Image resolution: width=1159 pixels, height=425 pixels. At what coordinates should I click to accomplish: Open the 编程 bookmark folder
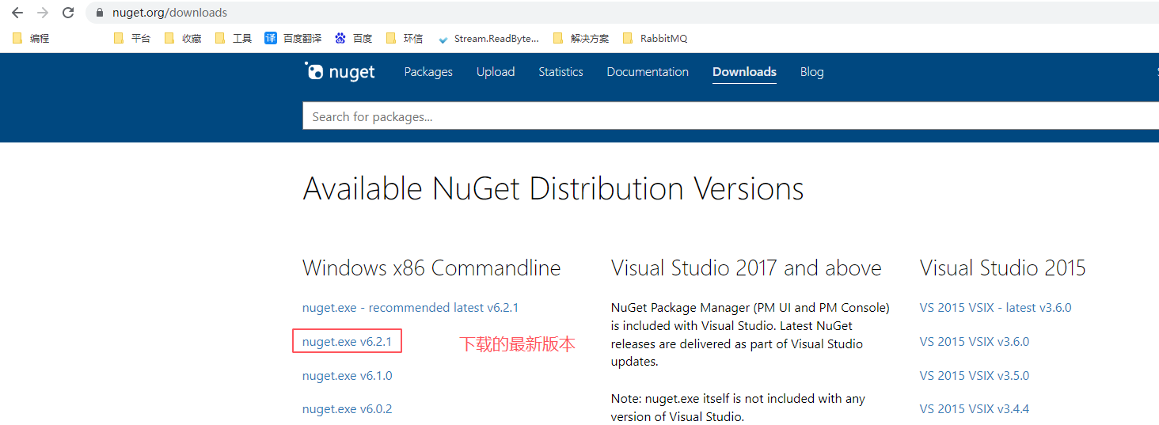pyautogui.click(x=32, y=38)
